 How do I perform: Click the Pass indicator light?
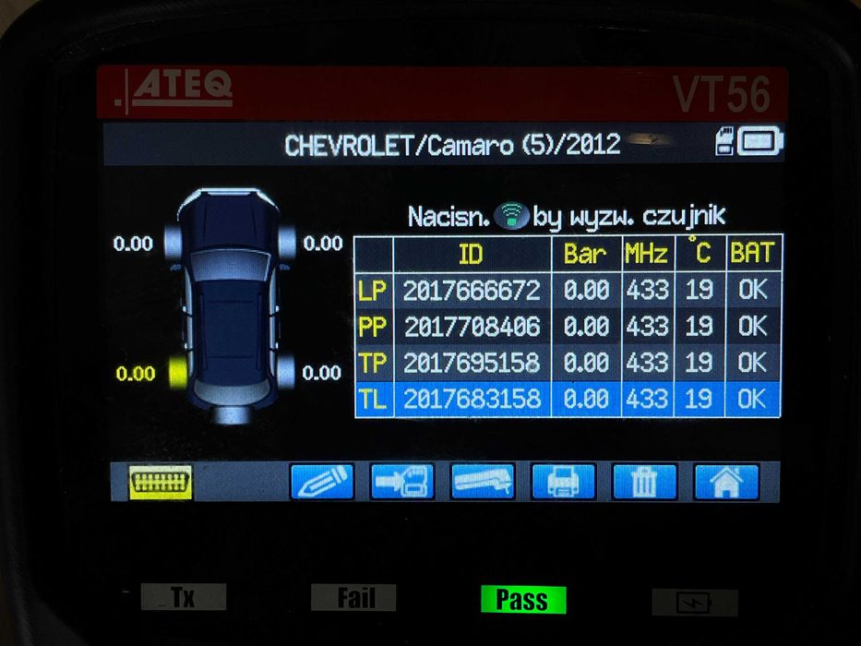click(x=522, y=599)
